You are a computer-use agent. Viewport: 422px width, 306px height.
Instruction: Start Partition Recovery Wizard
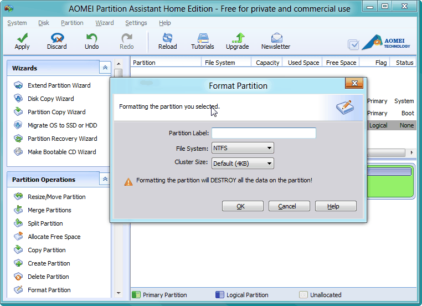coord(62,139)
